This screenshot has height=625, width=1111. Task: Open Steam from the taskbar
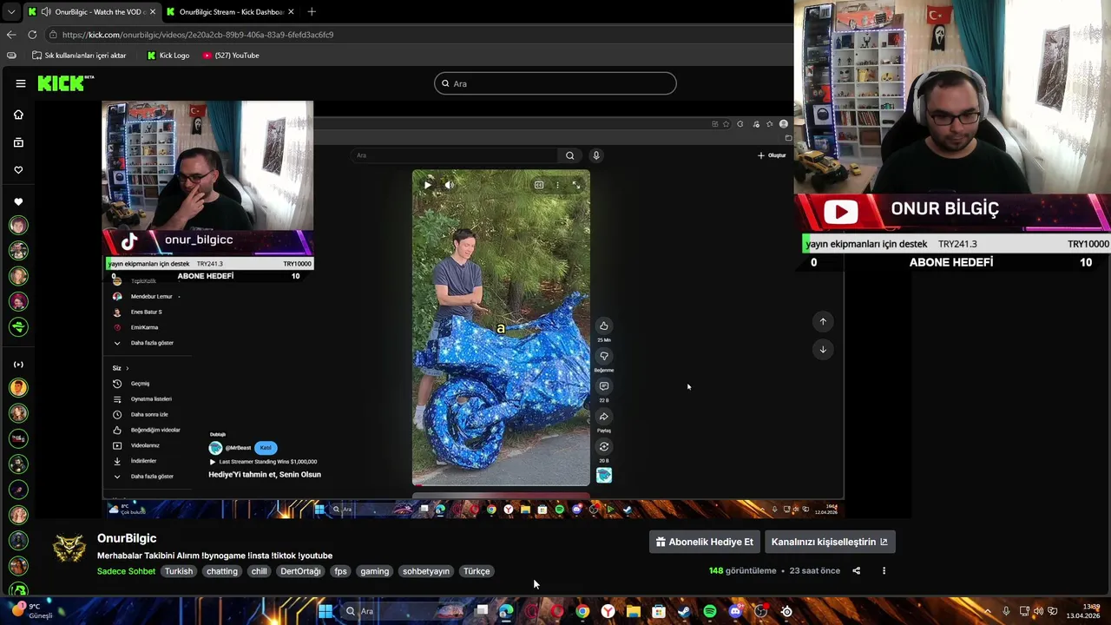tap(684, 611)
